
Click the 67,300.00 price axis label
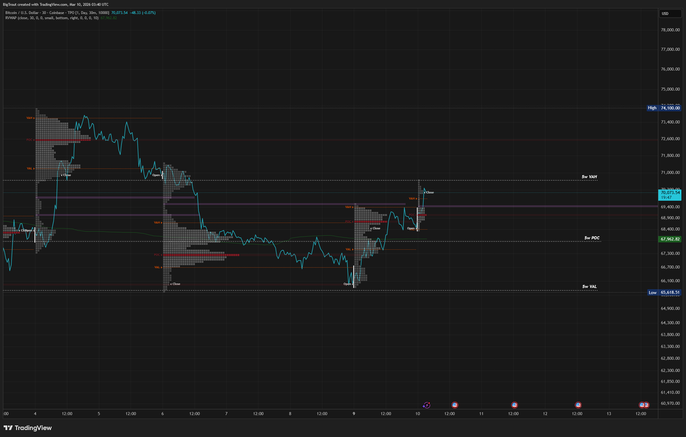point(670,254)
